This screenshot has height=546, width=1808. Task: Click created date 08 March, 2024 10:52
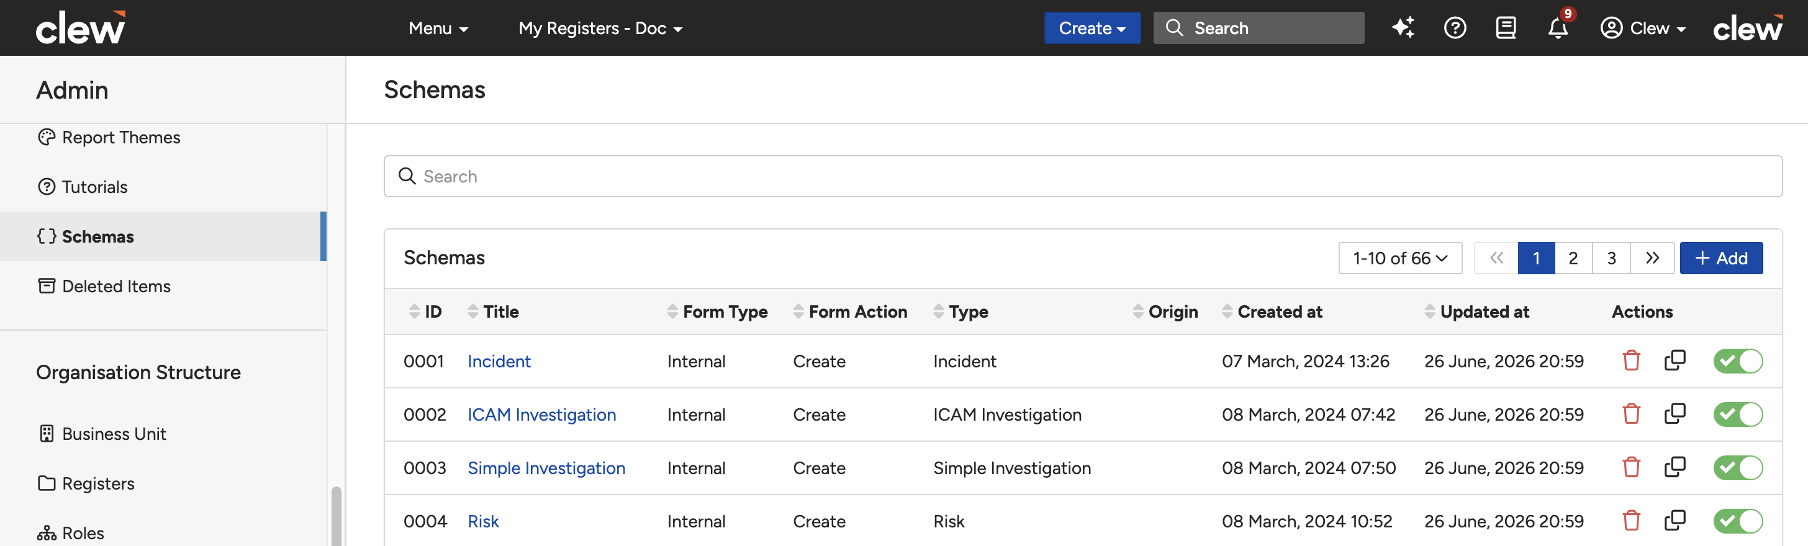coord(1307,521)
